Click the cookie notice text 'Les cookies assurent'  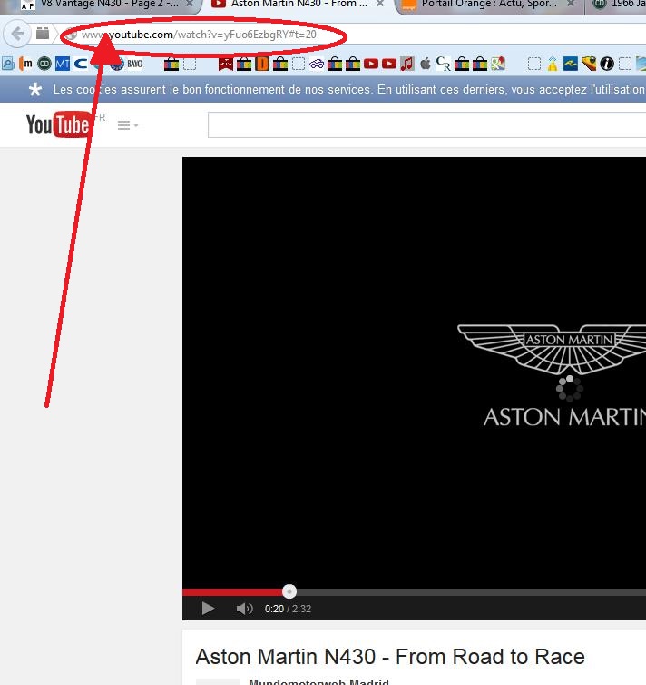tap(112, 90)
